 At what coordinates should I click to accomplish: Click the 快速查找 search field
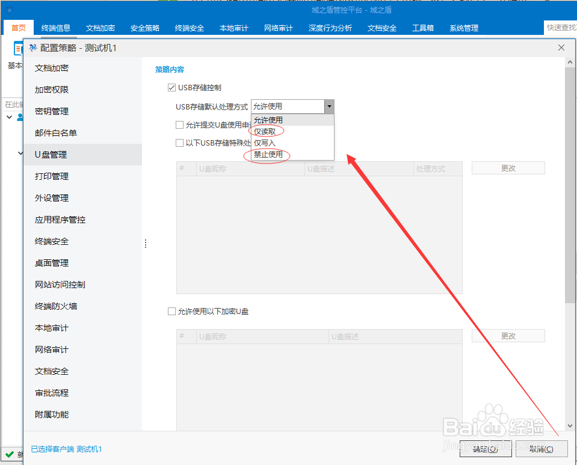coord(560,28)
